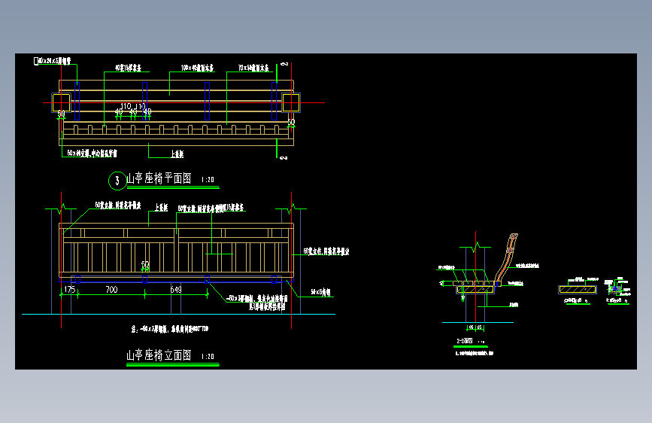The image size is (652, 423).
Task: Select the curved backrest in the section view
Action: [506, 257]
